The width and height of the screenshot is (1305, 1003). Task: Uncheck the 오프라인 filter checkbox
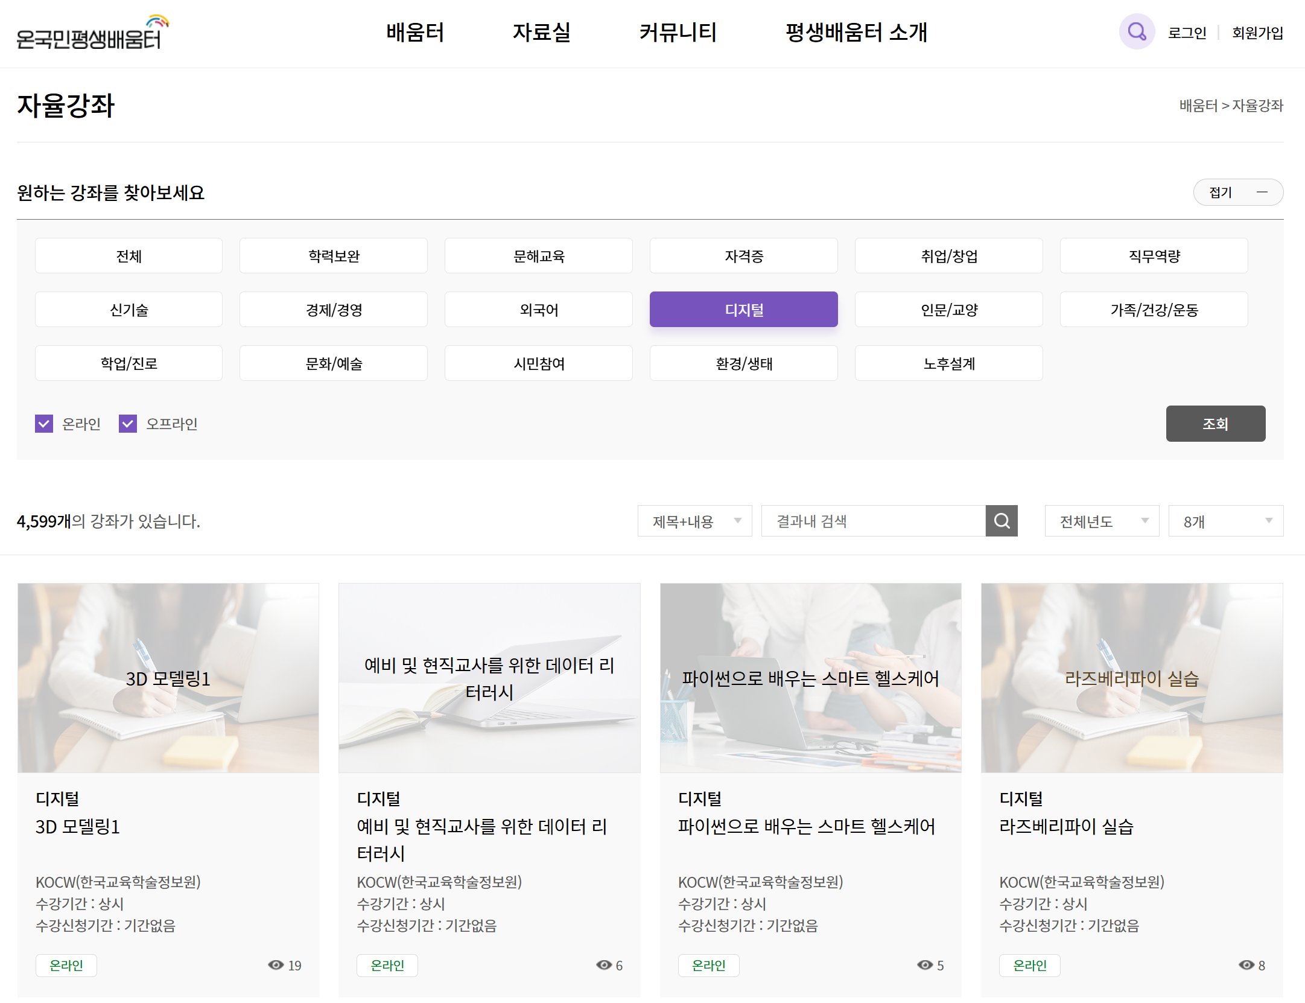(x=127, y=423)
